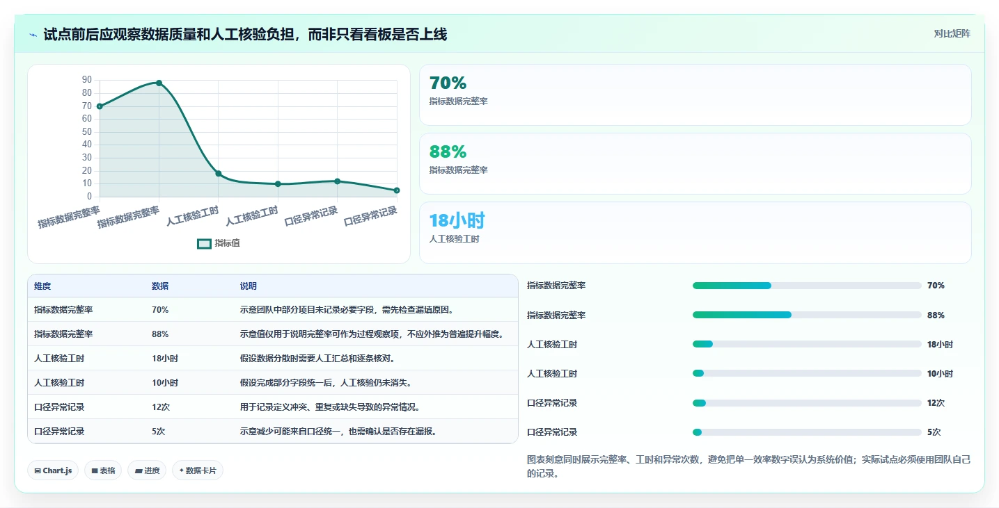This screenshot has width=999, height=508.
Task: Click the chart peak data point at 88
Action: click(x=159, y=83)
